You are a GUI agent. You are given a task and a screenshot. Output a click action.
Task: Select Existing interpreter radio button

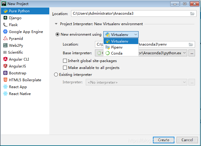coord(56,75)
